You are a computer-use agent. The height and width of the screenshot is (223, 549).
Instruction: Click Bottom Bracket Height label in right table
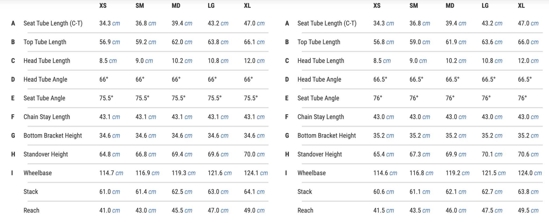327,136
